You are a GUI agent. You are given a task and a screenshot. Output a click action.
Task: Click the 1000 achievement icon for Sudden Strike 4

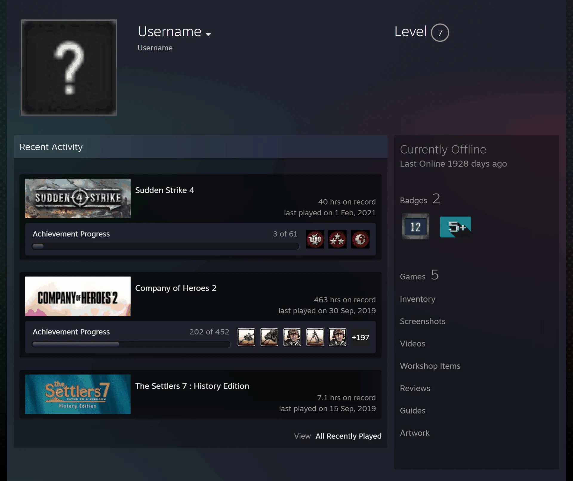[315, 239]
